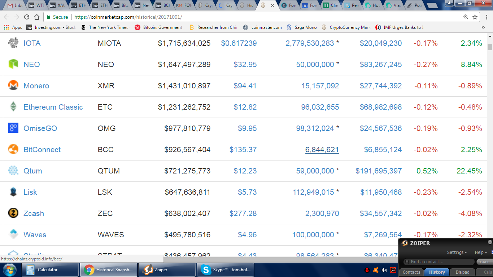Screen dimensions: 493x277
Task: Open the Zcash coin link
Action: [x=34, y=213]
